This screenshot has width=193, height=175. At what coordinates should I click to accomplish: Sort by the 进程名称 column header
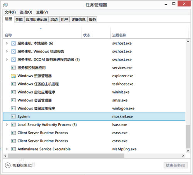coord(119,35)
